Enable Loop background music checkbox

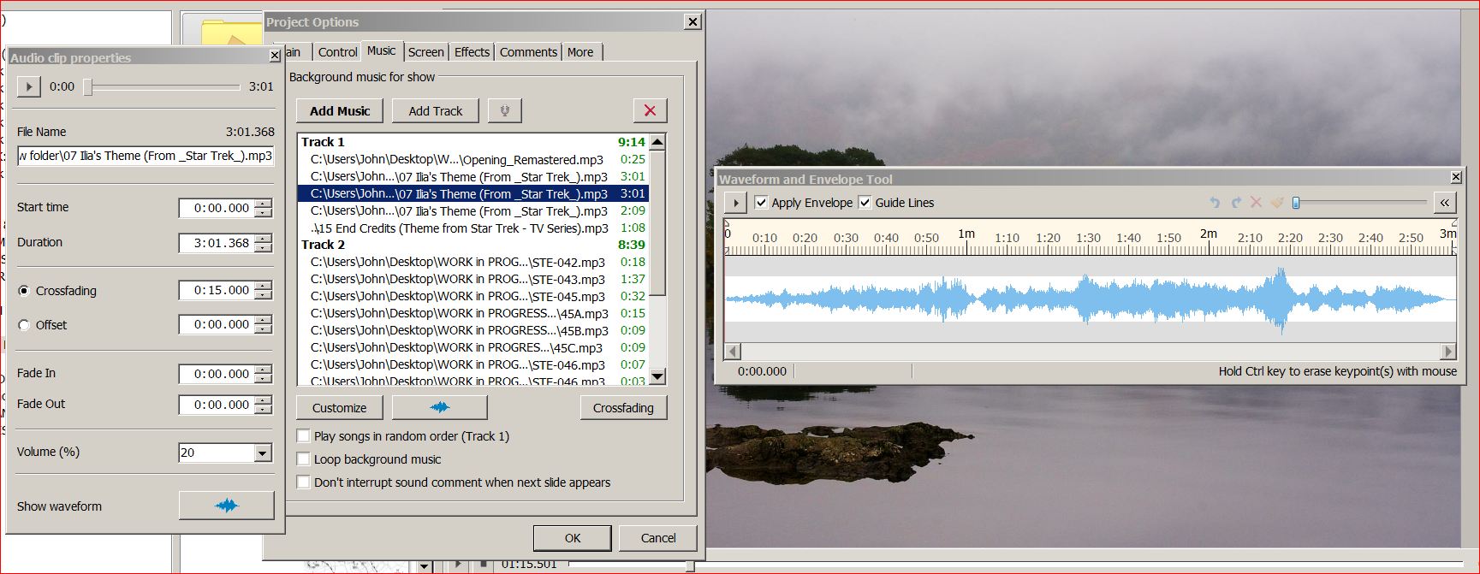tap(303, 459)
